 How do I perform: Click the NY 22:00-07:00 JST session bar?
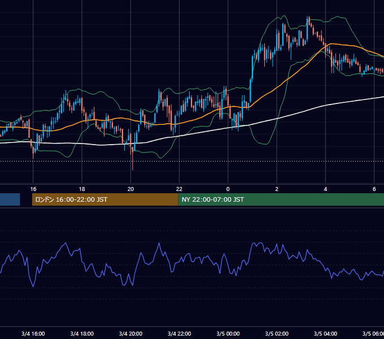(x=281, y=199)
